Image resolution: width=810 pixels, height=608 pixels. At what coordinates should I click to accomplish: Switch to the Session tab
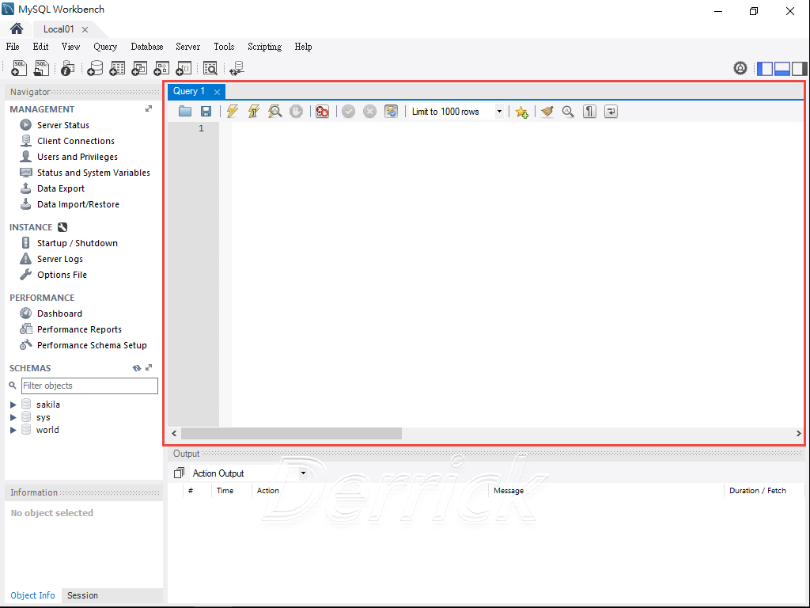[82, 595]
